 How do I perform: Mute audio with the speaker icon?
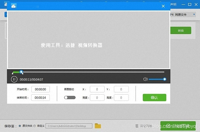click(x=145, y=79)
